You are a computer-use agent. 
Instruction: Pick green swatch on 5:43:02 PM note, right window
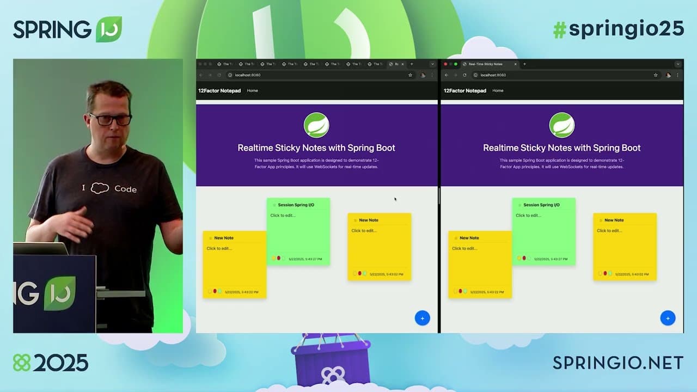coord(610,273)
